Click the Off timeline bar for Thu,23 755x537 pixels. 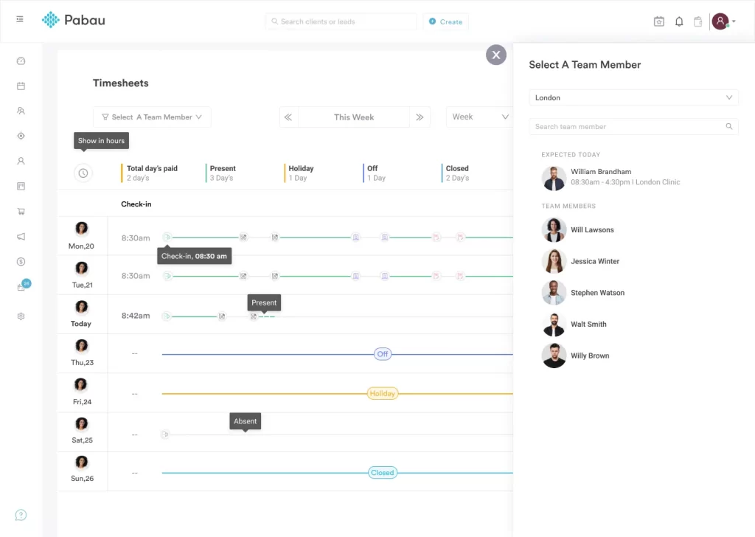click(x=382, y=354)
